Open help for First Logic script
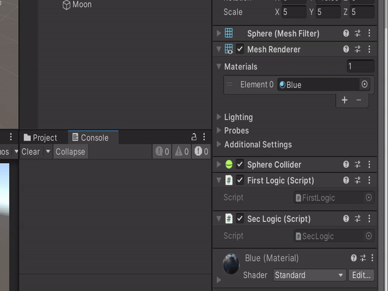 [x=346, y=180]
